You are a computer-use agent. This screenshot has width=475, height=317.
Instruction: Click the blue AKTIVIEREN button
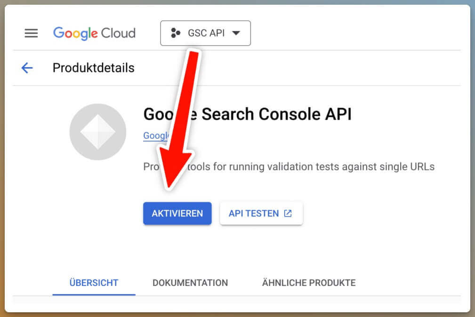point(177,214)
